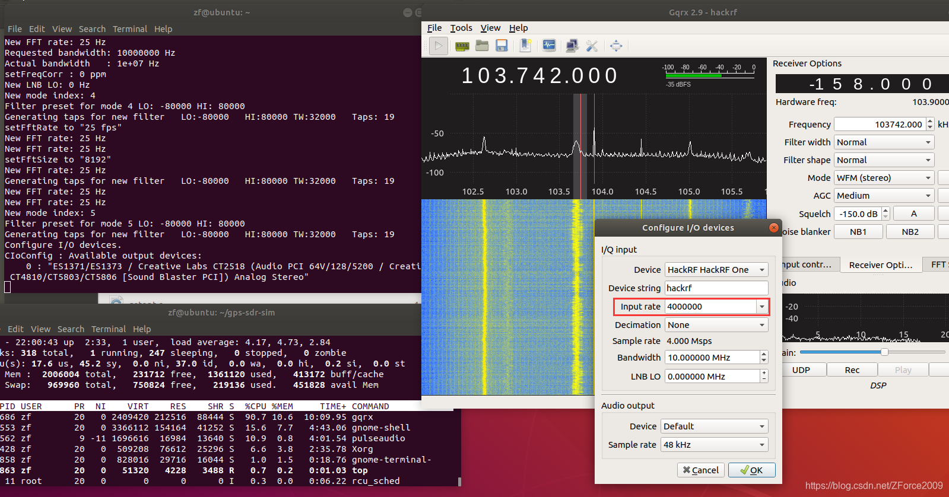Click the auto squelch A button
The height and width of the screenshot is (497, 949).
click(914, 214)
